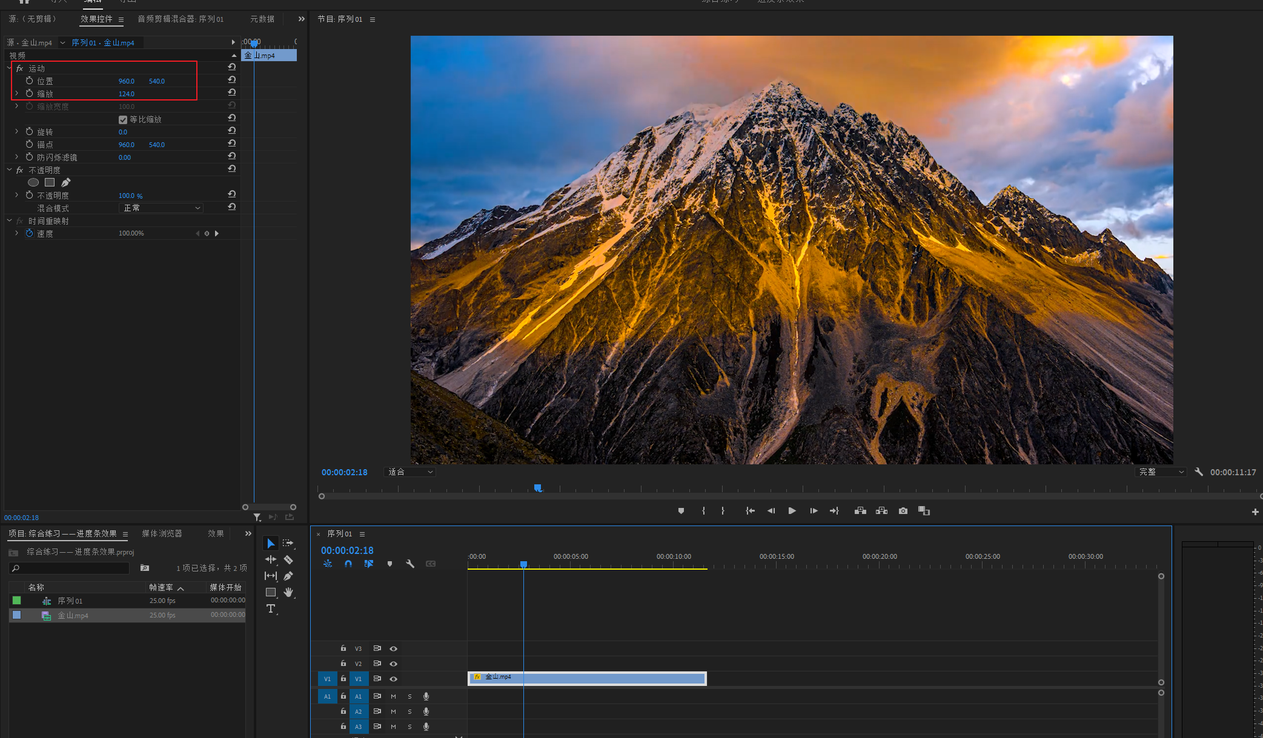Reset the Position parameter

231,81
